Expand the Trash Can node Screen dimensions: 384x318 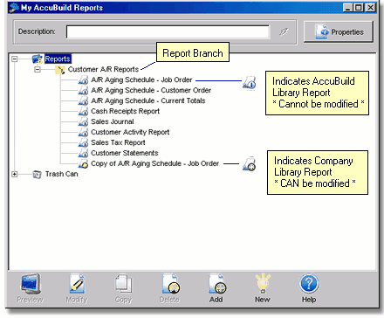pos(14,174)
